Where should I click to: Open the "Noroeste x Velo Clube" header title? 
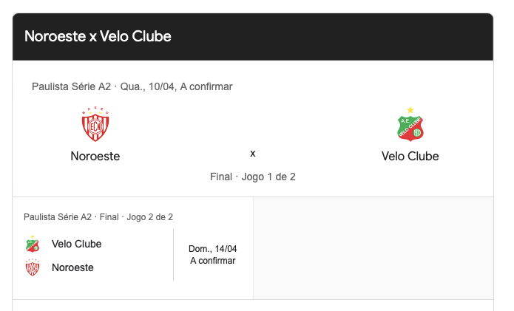coord(98,35)
